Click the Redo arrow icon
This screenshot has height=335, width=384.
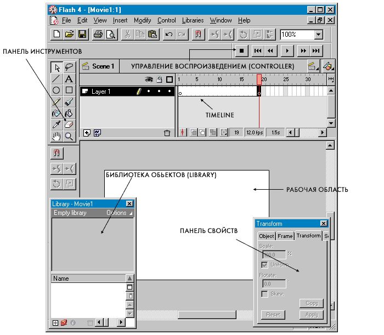(182, 34)
